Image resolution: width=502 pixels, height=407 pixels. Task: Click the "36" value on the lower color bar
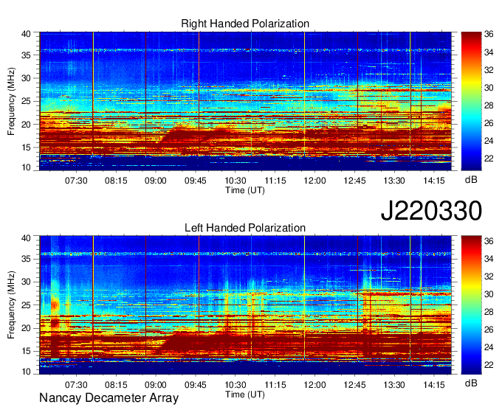coord(489,241)
